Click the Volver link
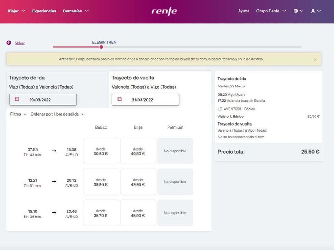The height and width of the screenshot is (250, 334). [x=19, y=43]
